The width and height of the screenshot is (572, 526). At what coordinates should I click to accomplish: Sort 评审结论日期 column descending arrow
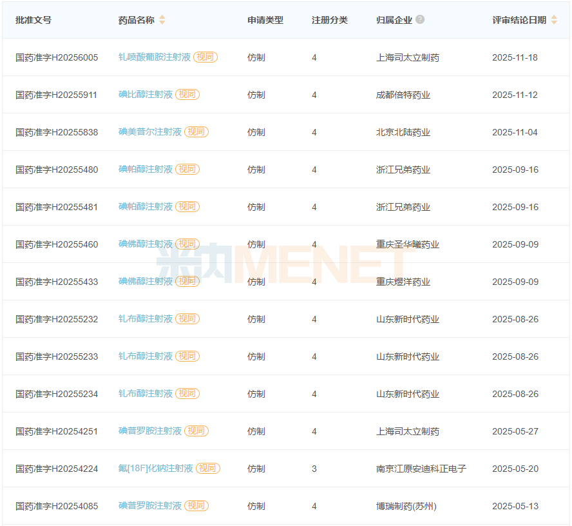coord(554,23)
